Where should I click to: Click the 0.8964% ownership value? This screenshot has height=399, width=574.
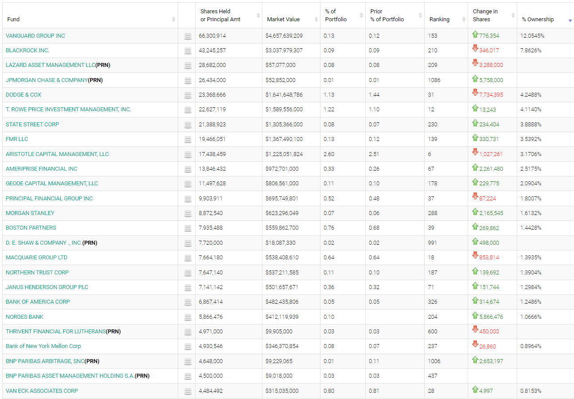click(531, 346)
